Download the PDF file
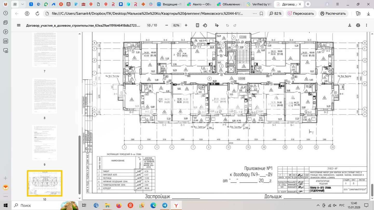 coord(350,25)
